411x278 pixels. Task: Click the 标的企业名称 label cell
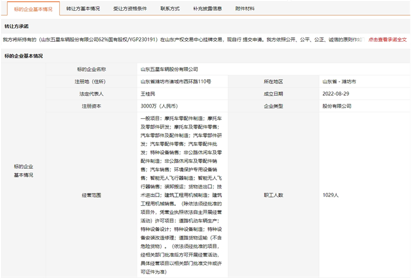91,69
